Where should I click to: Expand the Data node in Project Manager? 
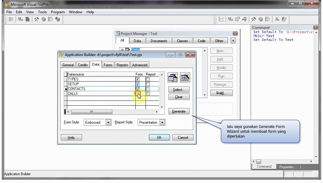pos(122,50)
